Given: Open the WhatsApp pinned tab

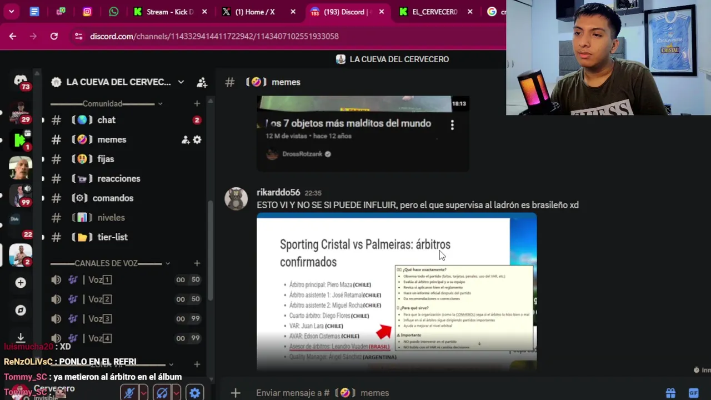Looking at the screenshot, I should pos(114,12).
